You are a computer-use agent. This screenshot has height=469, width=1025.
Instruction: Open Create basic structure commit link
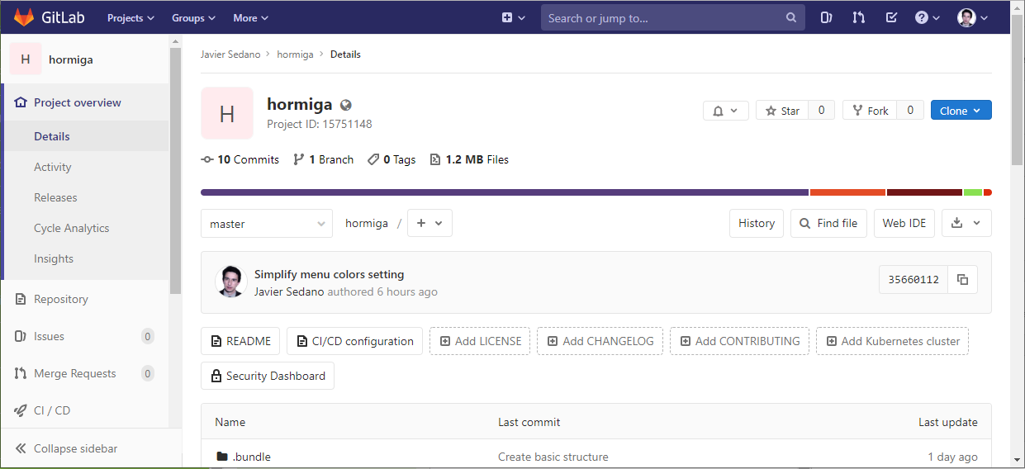point(553,457)
